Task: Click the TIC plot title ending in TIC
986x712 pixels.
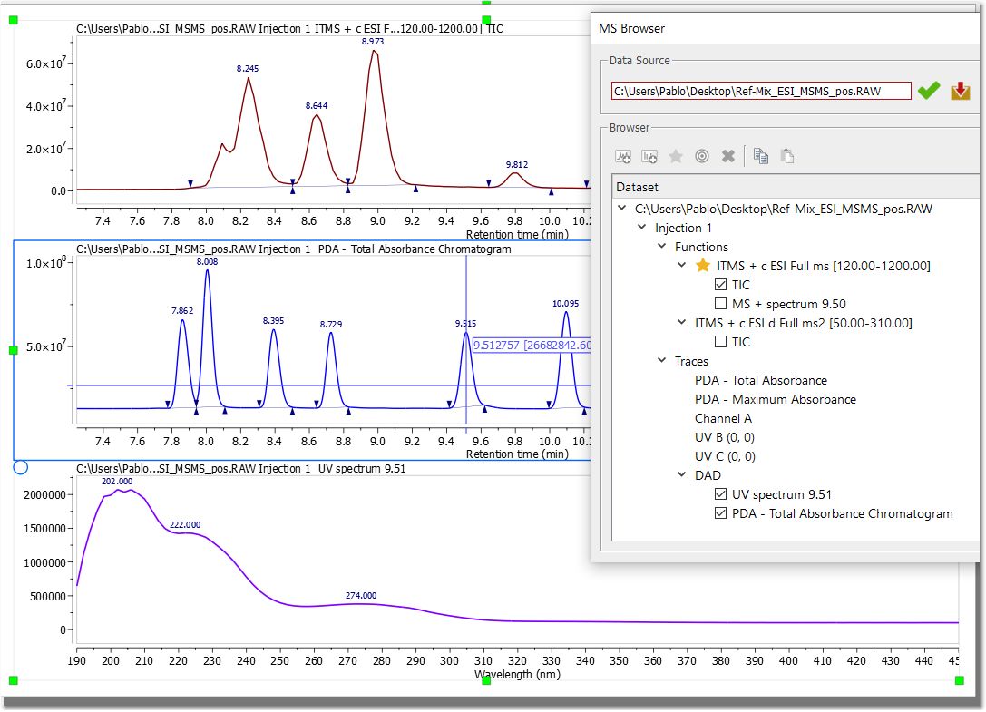Action: (x=289, y=28)
